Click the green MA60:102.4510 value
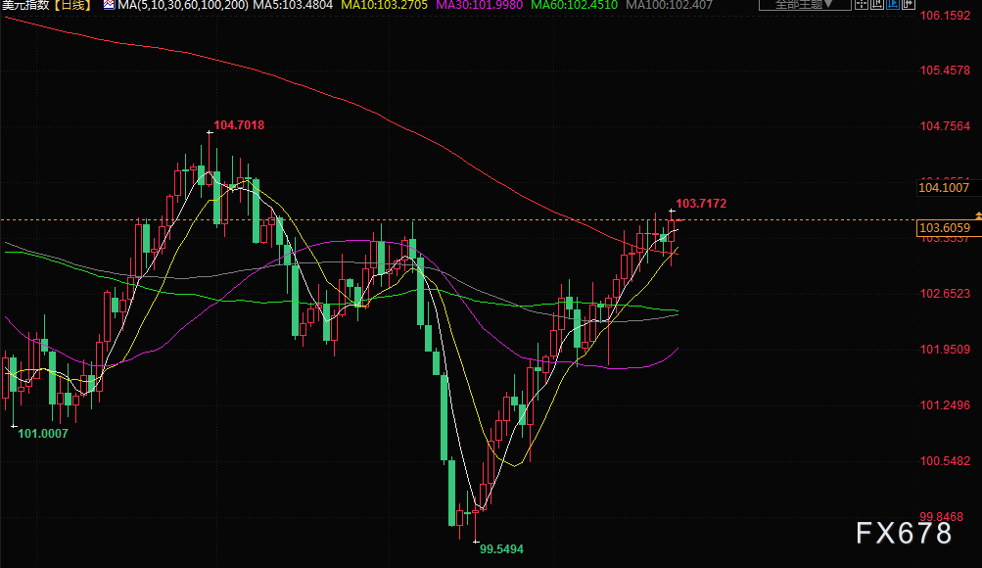 575,5
